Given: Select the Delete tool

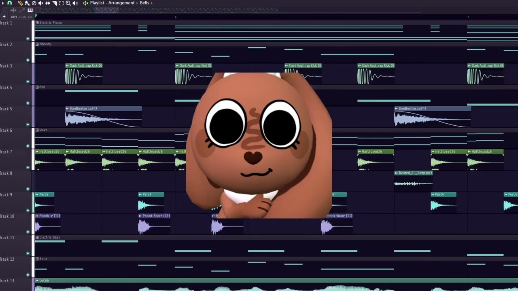Looking at the screenshot, I should pos(34,3).
